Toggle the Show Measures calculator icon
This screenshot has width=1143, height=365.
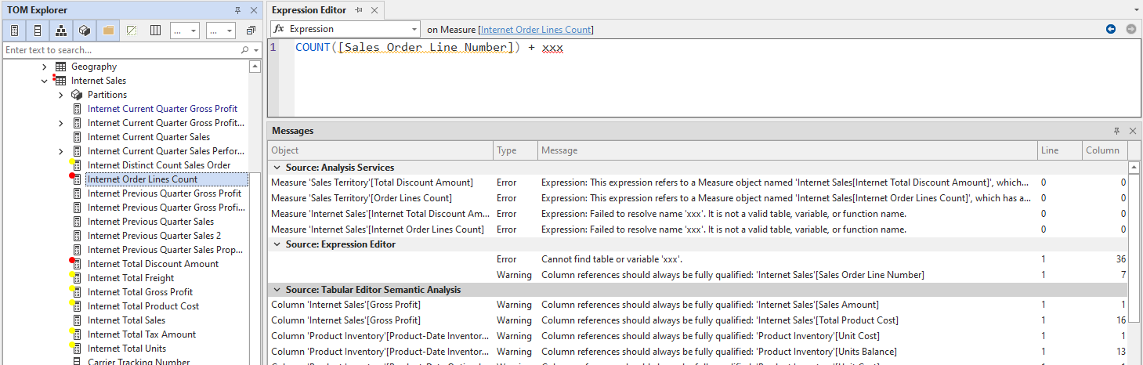[14, 31]
